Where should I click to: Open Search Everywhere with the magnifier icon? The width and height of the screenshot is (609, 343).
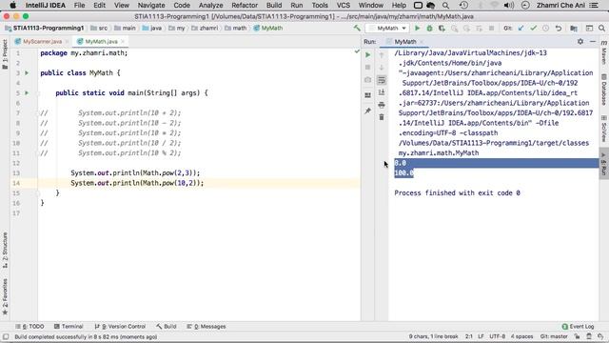click(601, 28)
